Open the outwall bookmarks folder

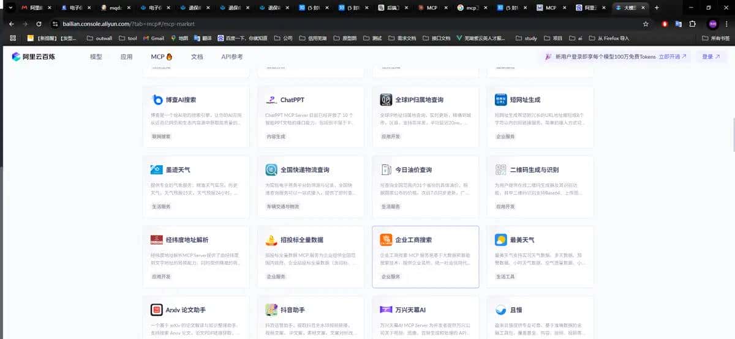(x=99, y=38)
